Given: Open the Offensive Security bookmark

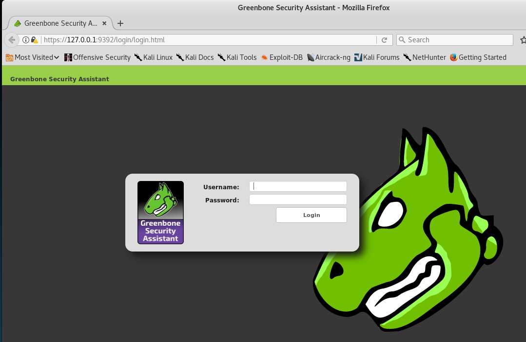Looking at the screenshot, I should (97, 57).
